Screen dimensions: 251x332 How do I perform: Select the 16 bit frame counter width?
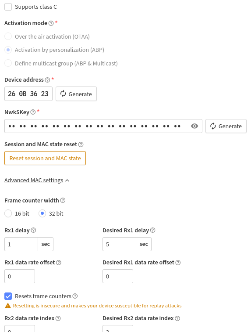coord(8,213)
